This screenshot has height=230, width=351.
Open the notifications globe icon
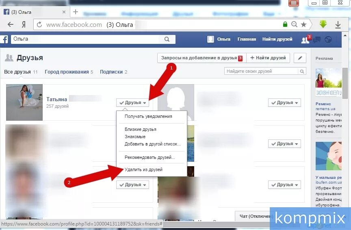coord(328,40)
